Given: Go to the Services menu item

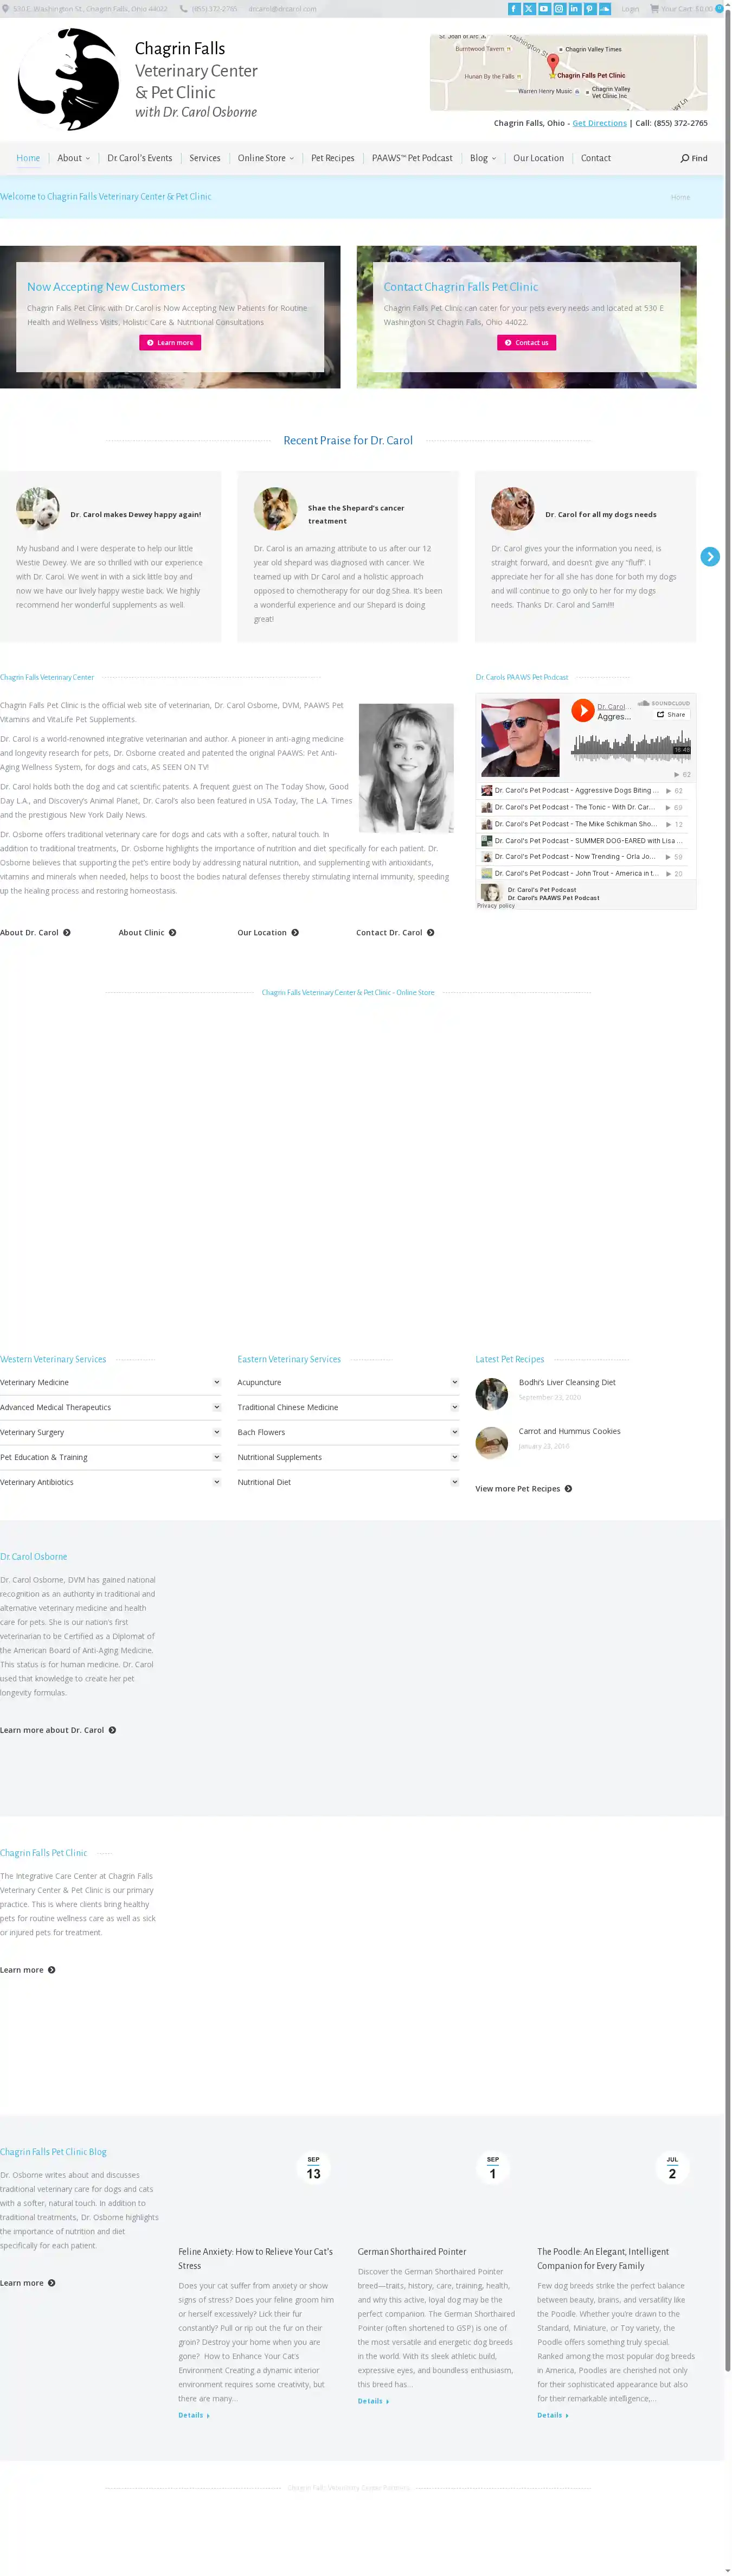Looking at the screenshot, I should coord(204,158).
